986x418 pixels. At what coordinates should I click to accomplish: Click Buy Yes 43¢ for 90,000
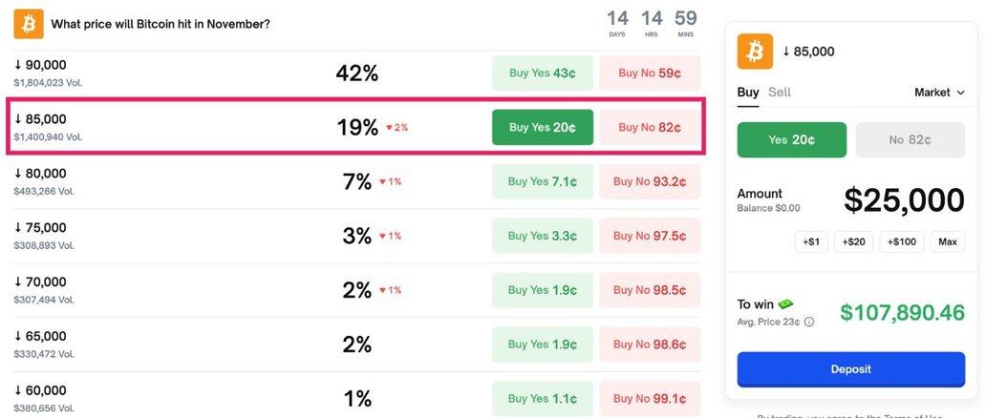542,73
